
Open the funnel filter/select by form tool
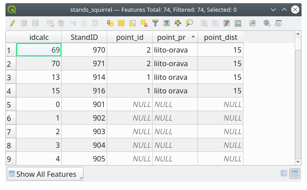[x=155, y=23]
